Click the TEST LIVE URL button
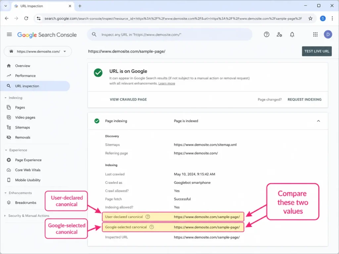This screenshot has height=254, width=339. coord(317,51)
